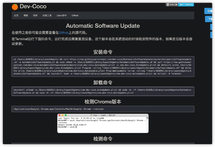Open the mac bash terminal screenshot image
The width and height of the screenshot is (215, 147).
pyautogui.click(x=103, y=123)
